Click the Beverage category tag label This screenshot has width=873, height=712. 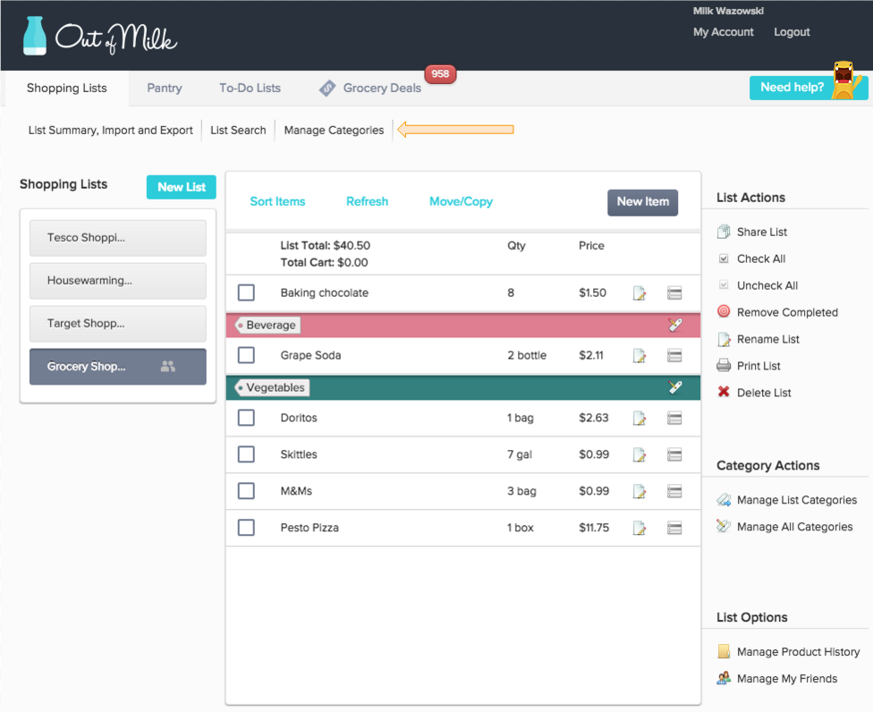click(267, 325)
